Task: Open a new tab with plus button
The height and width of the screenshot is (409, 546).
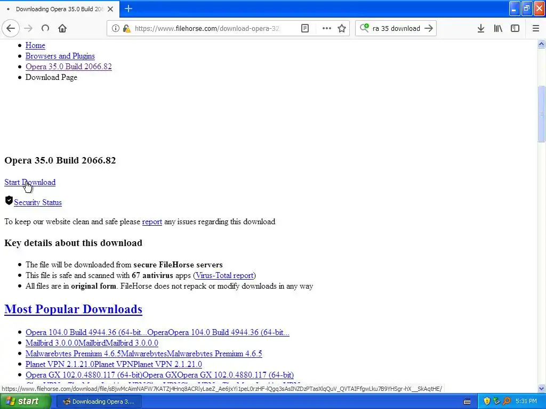Action: coord(128,9)
